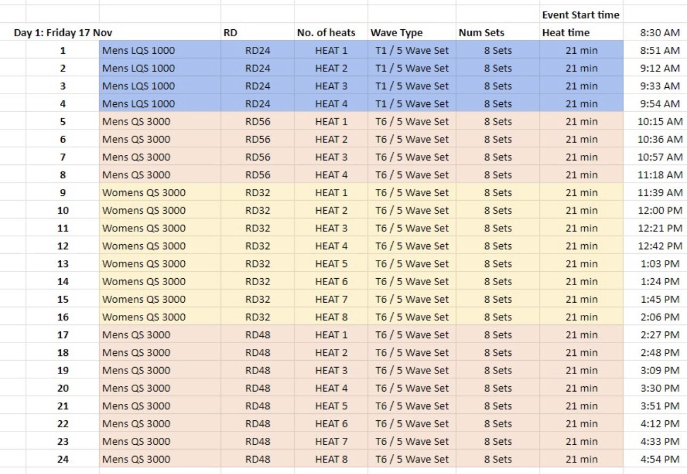This screenshot has width=687, height=474.
Task: Click the 8:30 AM start time cell
Action: [x=660, y=33]
